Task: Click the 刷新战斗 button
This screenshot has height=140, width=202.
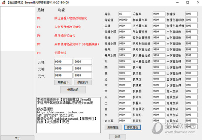Action: click(63, 82)
